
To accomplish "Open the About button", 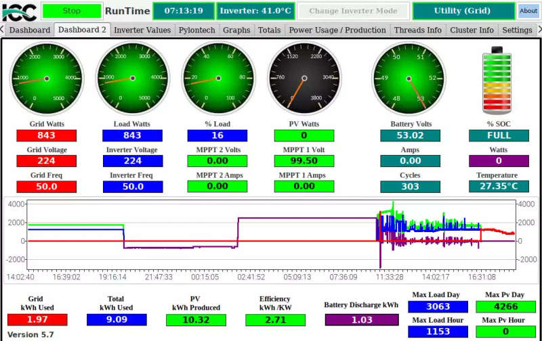I will point(528,11).
